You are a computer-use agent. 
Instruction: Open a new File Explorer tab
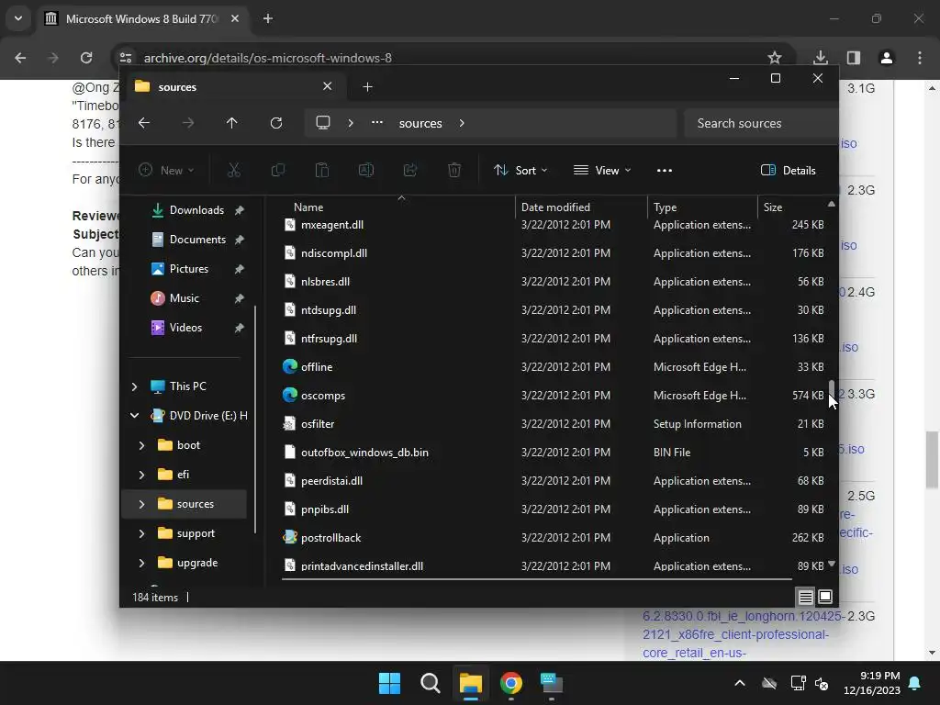point(367,87)
